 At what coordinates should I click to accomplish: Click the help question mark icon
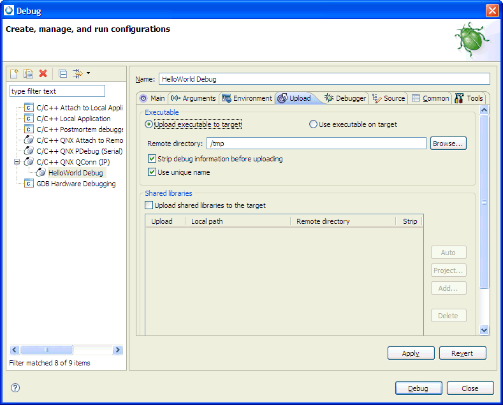point(16,388)
